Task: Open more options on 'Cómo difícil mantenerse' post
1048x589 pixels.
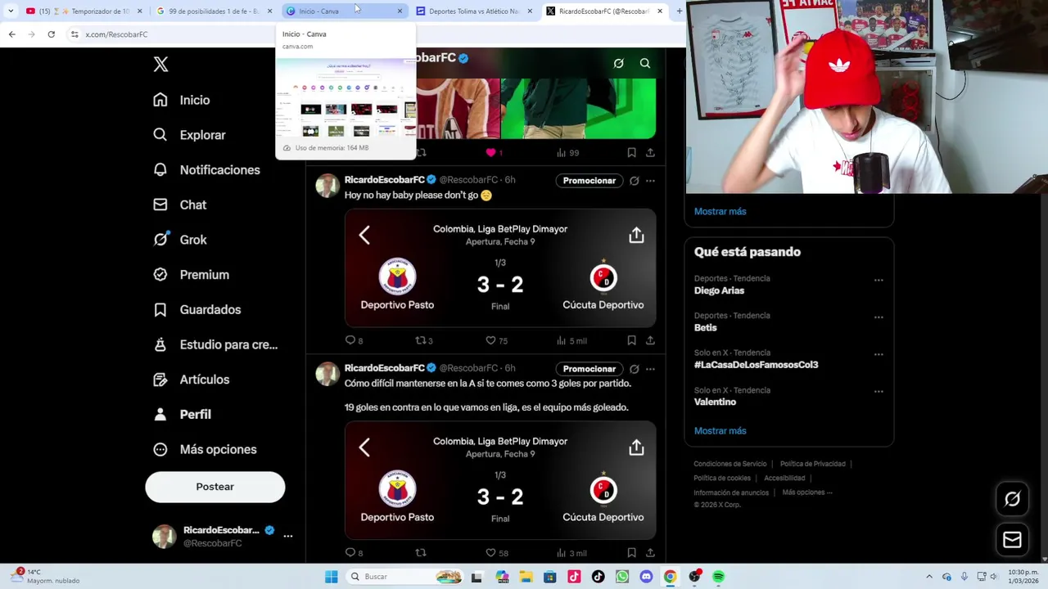Action: 650,369
